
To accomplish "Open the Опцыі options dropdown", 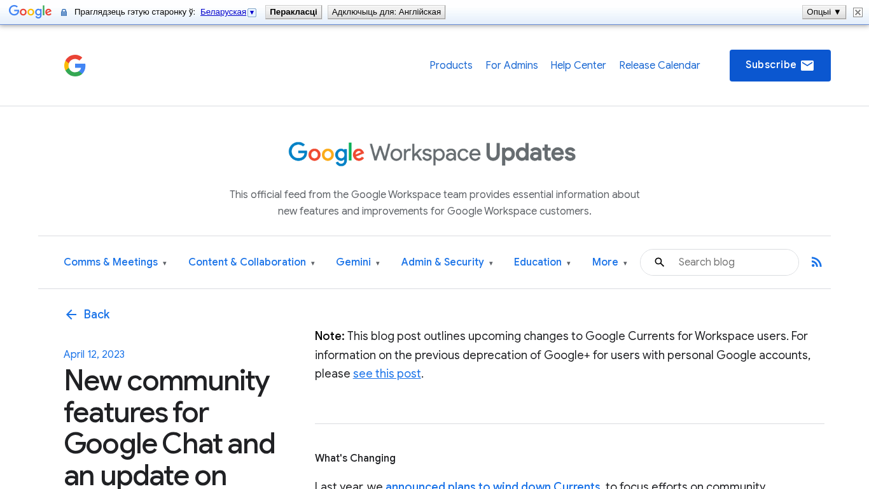I will [x=824, y=12].
